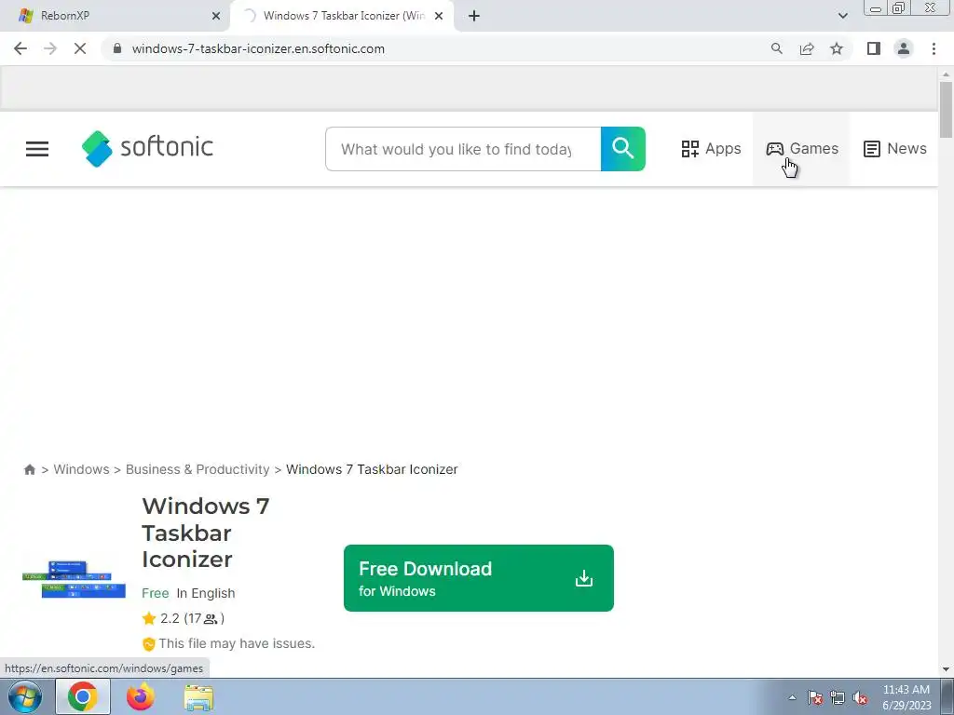Click the muted volume tray icon

(860, 698)
